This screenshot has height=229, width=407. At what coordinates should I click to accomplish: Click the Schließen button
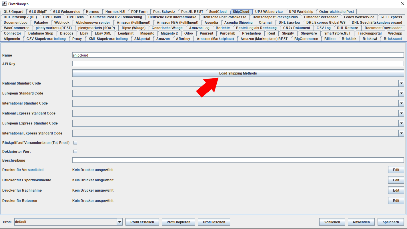tap(332, 222)
